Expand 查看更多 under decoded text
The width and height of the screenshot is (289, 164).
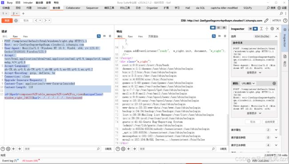click(254, 113)
